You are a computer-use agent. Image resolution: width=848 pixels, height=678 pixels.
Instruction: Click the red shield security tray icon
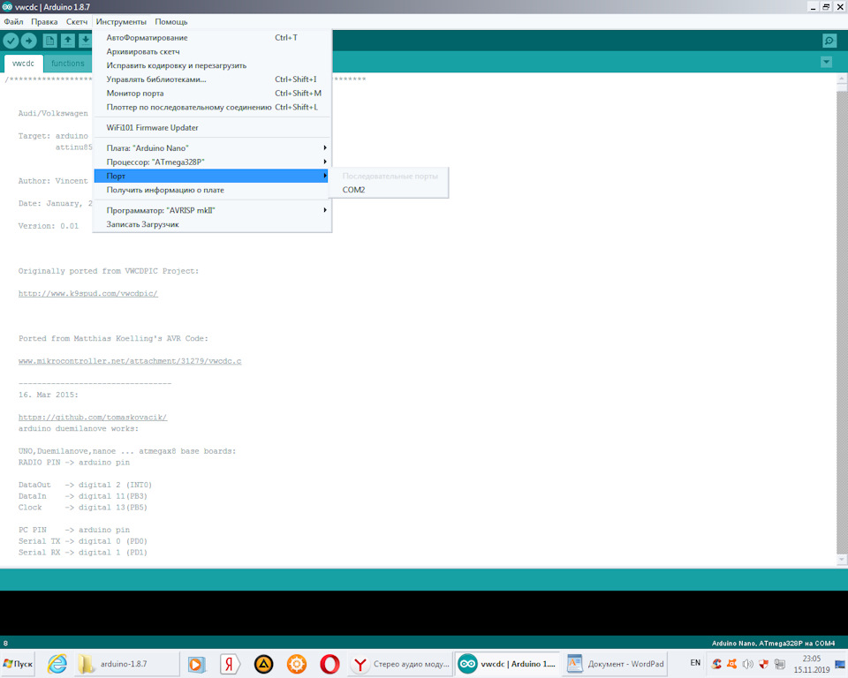pos(763,664)
